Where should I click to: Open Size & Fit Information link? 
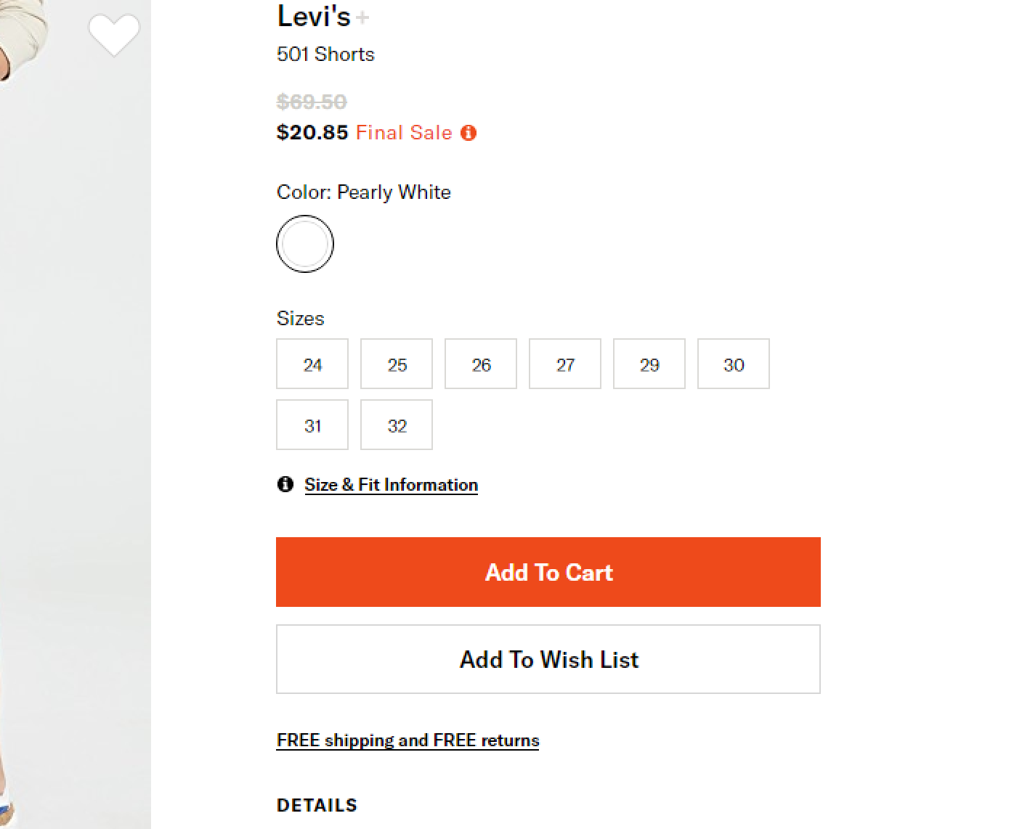click(391, 485)
